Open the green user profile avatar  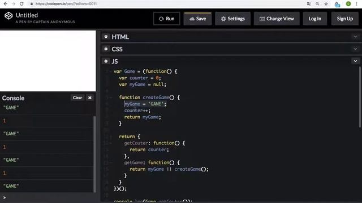(x=348, y=4)
